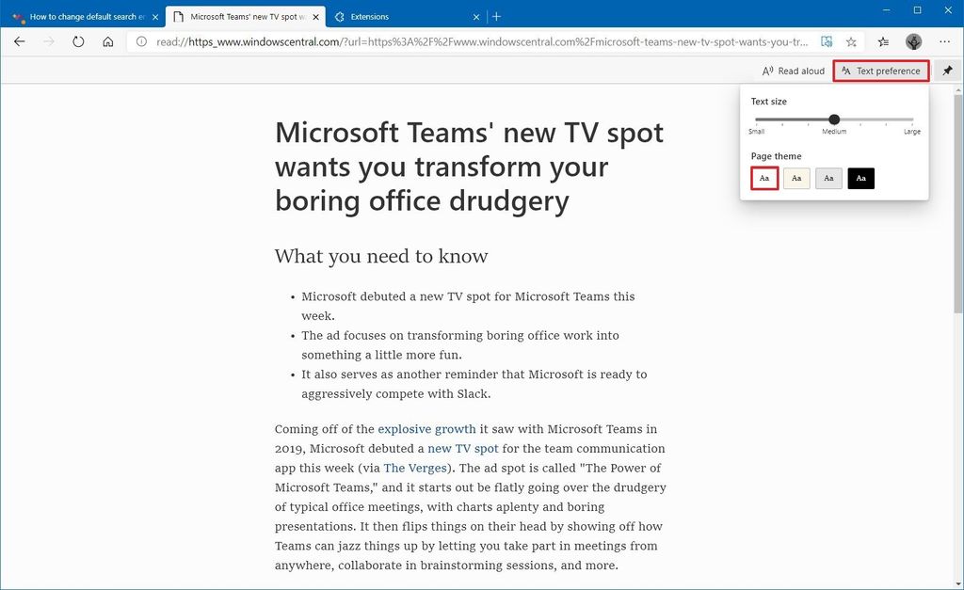This screenshot has height=590, width=964.
Task: Open the 'explosive growth' link
Action: tap(426, 429)
